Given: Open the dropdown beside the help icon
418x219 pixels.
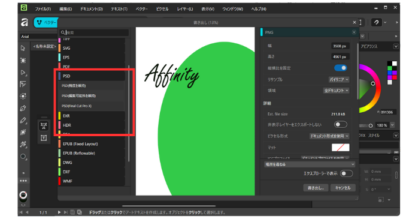Looking at the screenshot, I should 385,22.
